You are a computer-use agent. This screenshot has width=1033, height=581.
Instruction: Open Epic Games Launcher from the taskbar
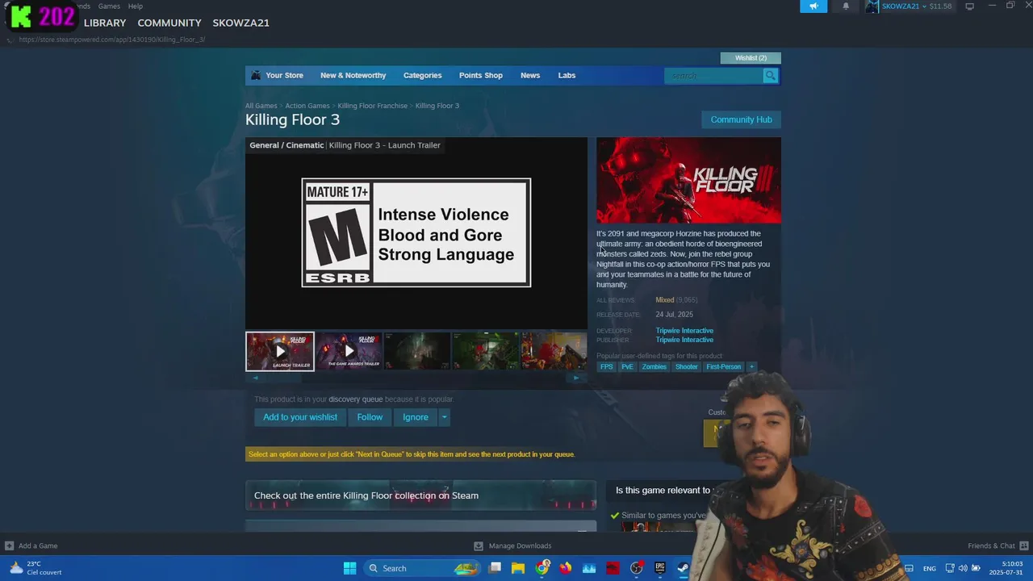[659, 568]
